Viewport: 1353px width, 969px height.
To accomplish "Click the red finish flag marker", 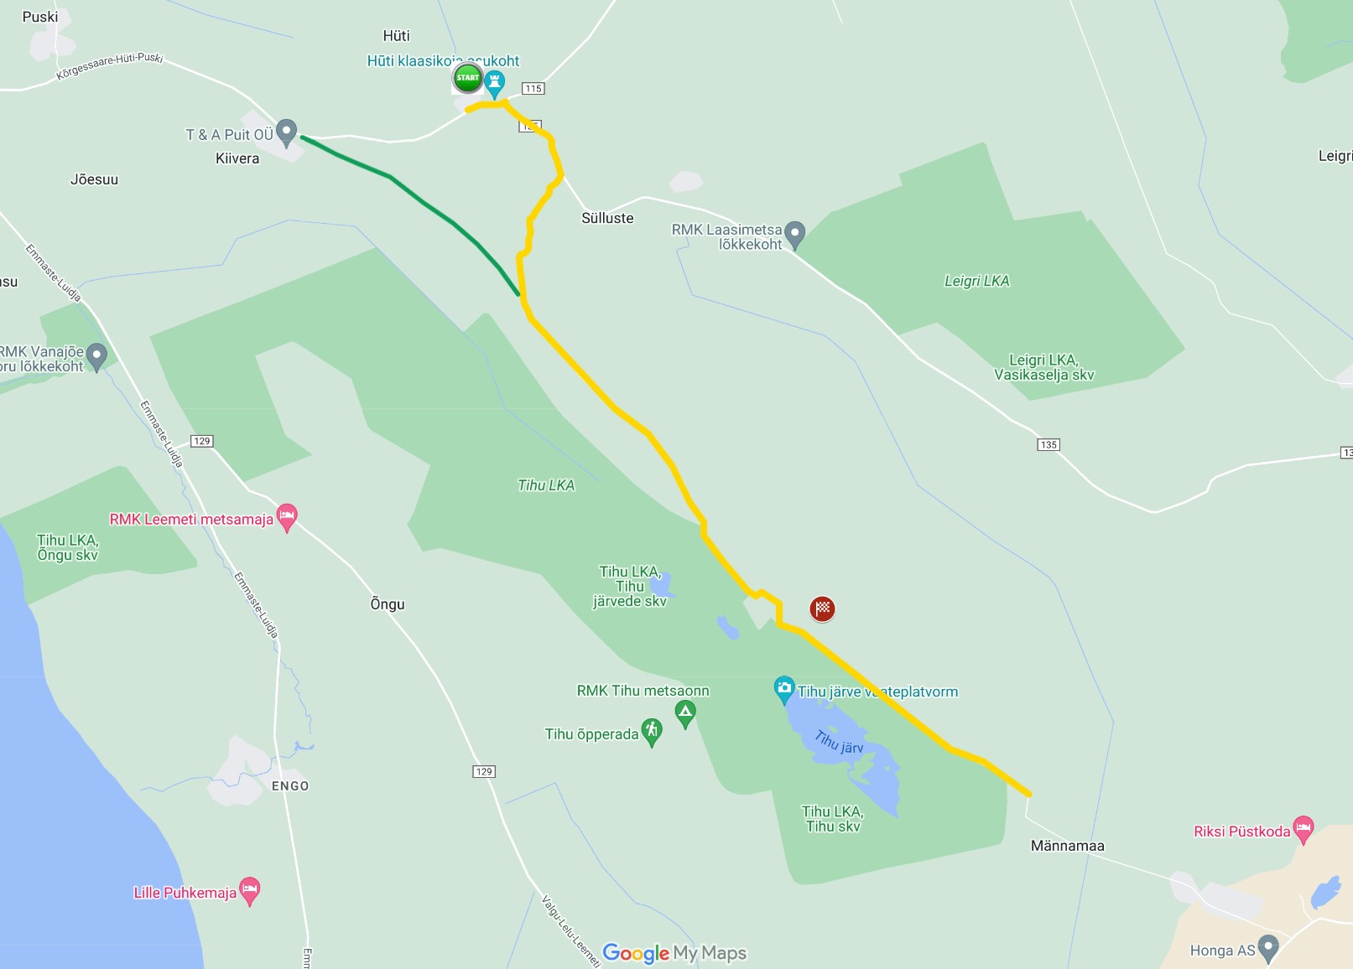I will pyautogui.click(x=823, y=609).
